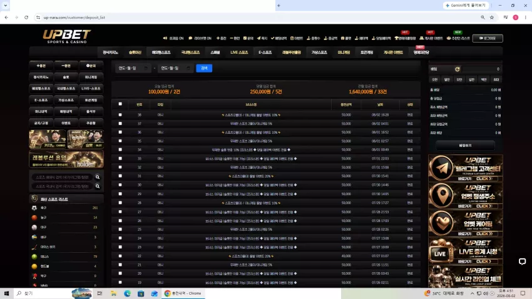Open the end date picker field
The height and width of the screenshot is (299, 532).
point(175,68)
